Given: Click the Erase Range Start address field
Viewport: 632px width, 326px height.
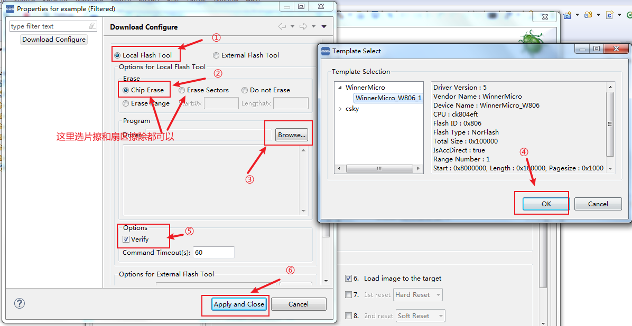Looking at the screenshot, I should pyautogui.click(x=221, y=103).
